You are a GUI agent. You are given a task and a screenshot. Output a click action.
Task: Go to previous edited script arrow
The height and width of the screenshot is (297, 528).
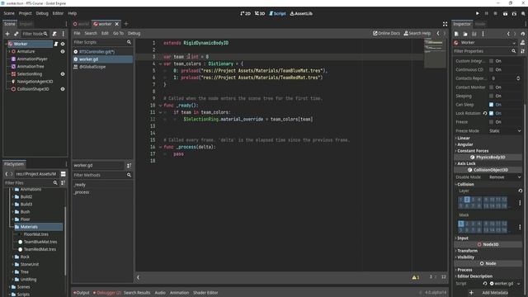438,33
